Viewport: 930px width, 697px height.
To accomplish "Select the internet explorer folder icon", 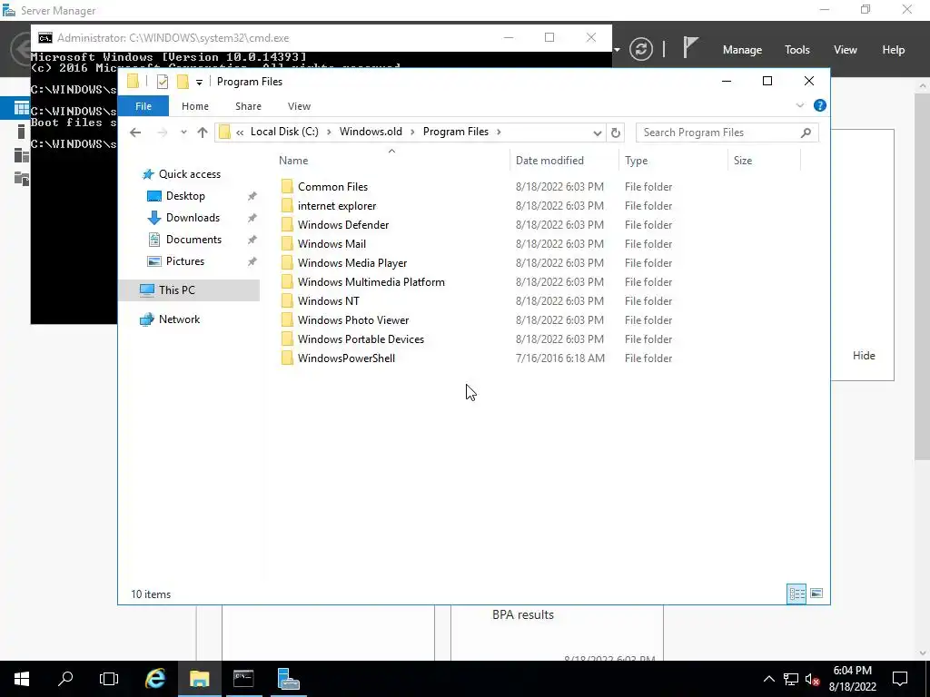I will tap(287, 206).
